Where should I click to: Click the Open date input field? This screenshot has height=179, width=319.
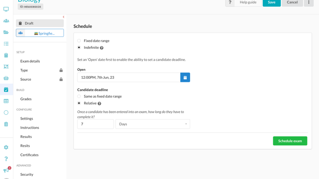pyautogui.click(x=129, y=77)
